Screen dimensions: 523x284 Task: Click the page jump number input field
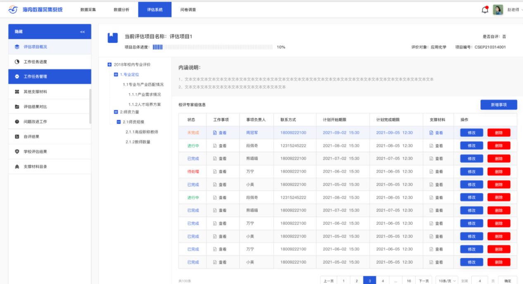click(479, 281)
